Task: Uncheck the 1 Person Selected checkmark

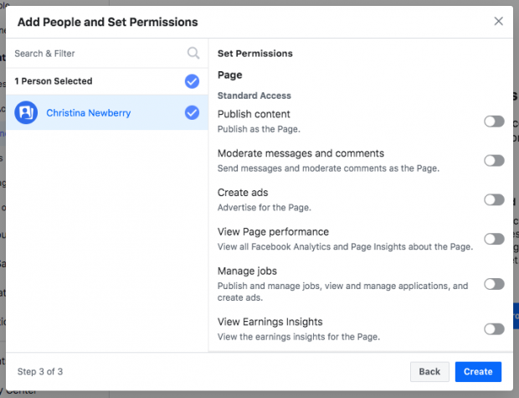Action: tap(192, 81)
